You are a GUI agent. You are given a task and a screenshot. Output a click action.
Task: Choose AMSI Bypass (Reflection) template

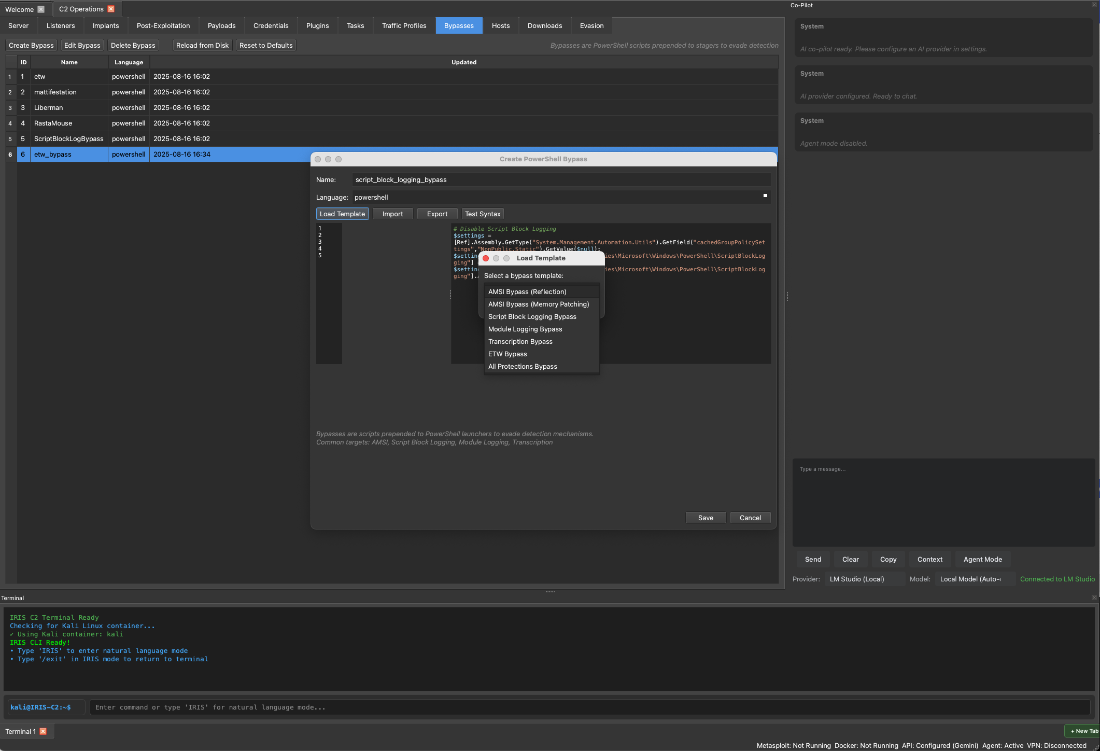click(x=542, y=291)
